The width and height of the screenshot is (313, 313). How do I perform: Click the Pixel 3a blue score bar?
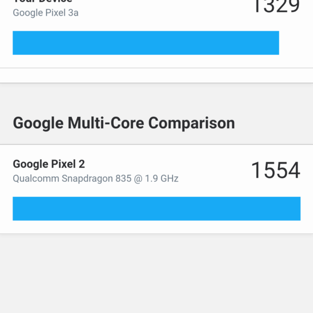tap(146, 43)
